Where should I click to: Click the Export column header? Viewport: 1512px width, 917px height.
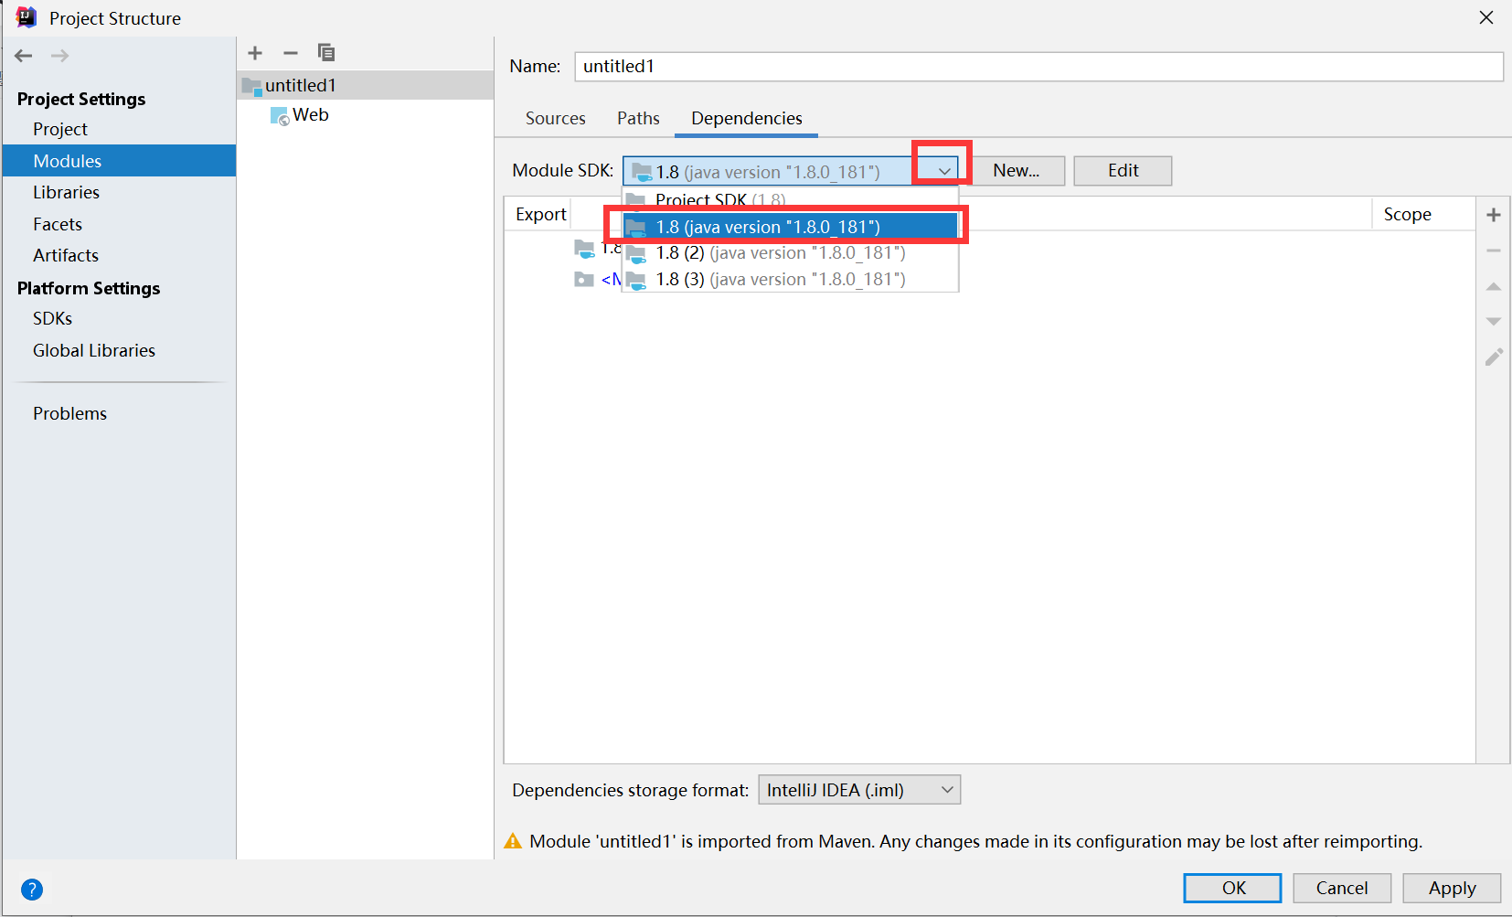(x=540, y=214)
